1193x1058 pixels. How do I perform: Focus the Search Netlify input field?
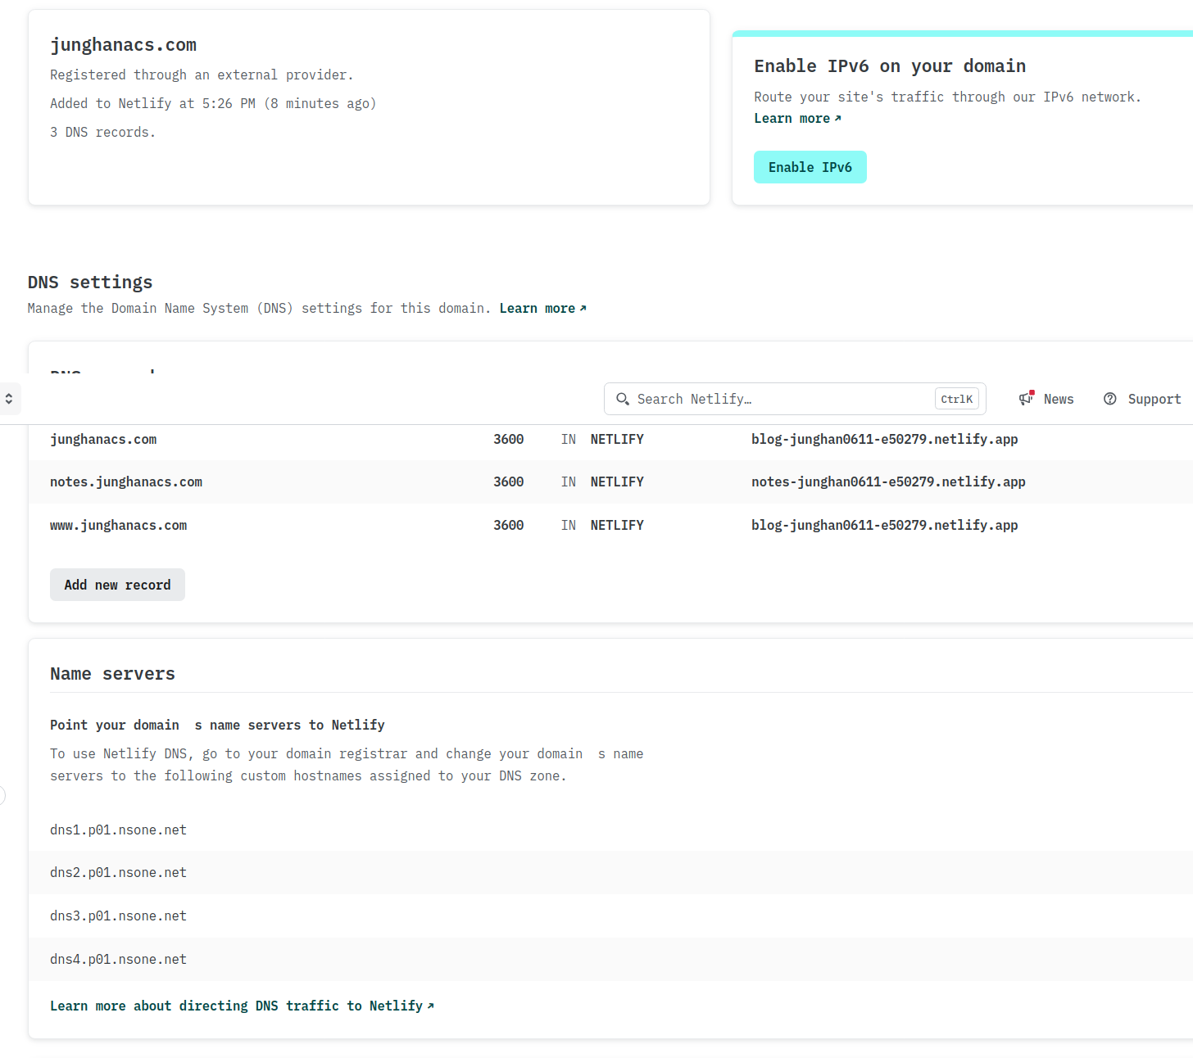(795, 399)
